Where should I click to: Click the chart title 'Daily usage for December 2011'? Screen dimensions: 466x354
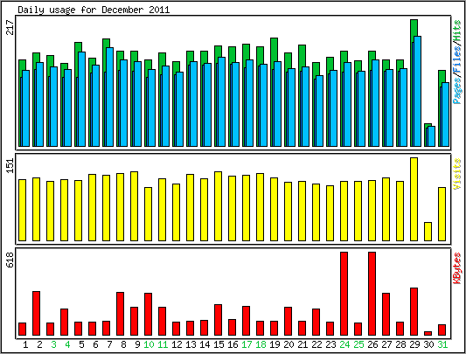[x=94, y=10]
